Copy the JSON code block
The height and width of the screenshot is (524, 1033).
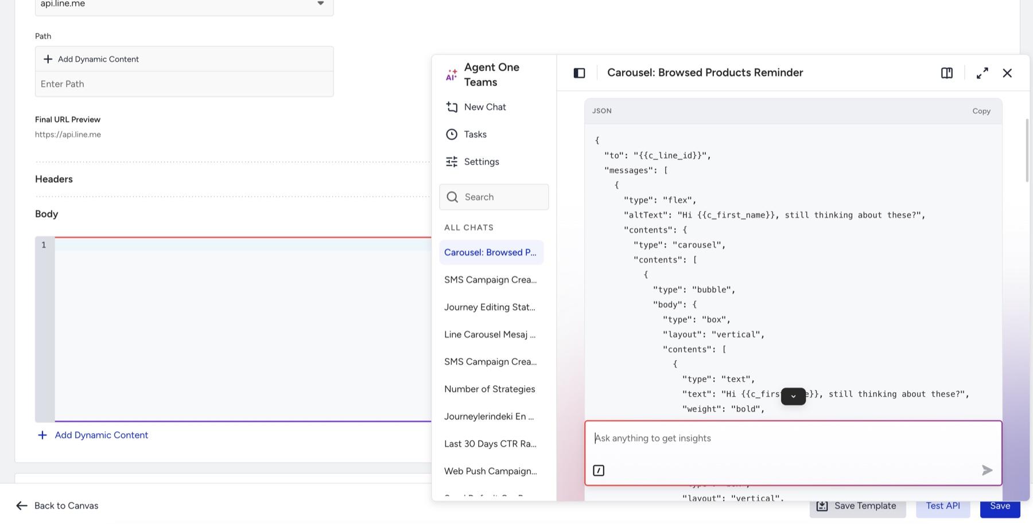(x=981, y=111)
